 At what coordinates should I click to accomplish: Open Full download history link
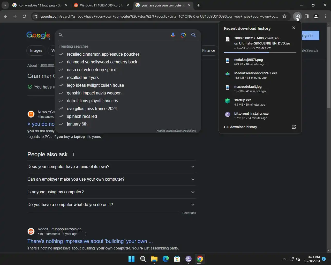(240, 127)
